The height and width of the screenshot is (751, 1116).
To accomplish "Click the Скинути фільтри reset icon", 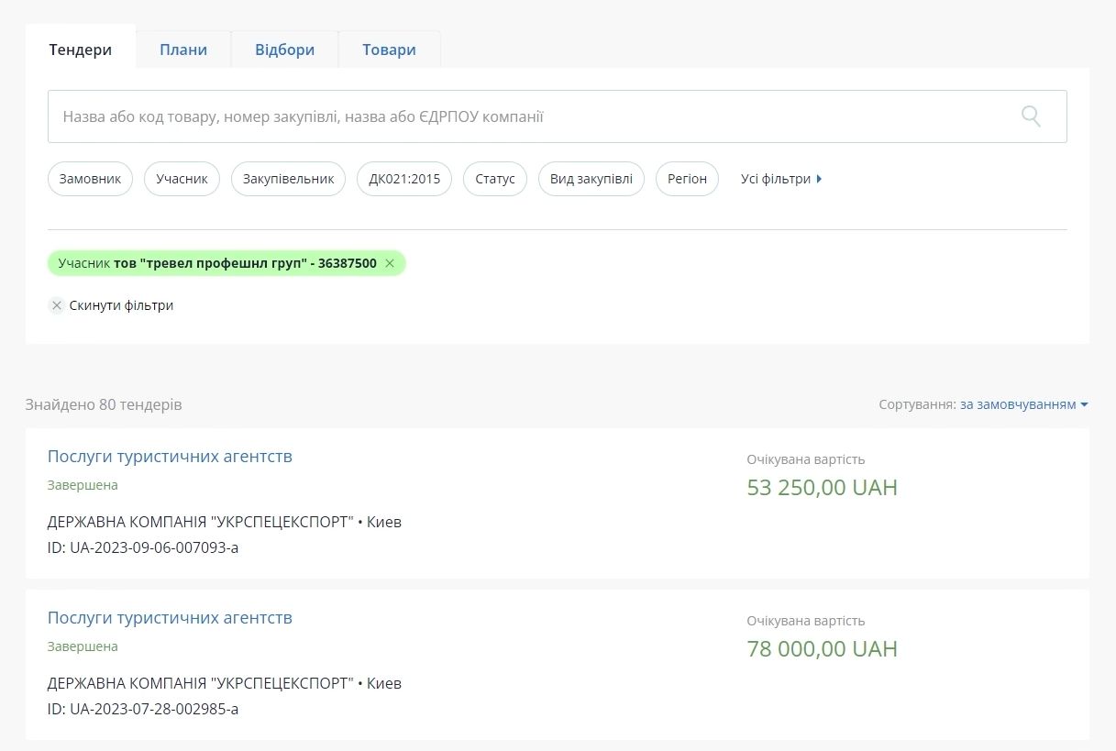I will click(x=57, y=305).
